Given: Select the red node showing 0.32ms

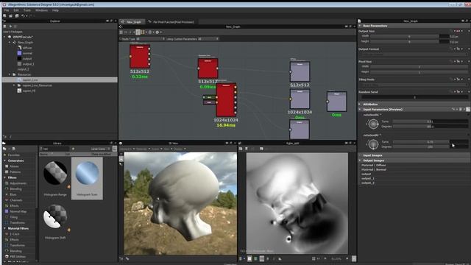Looking at the screenshot, I should [x=140, y=57].
